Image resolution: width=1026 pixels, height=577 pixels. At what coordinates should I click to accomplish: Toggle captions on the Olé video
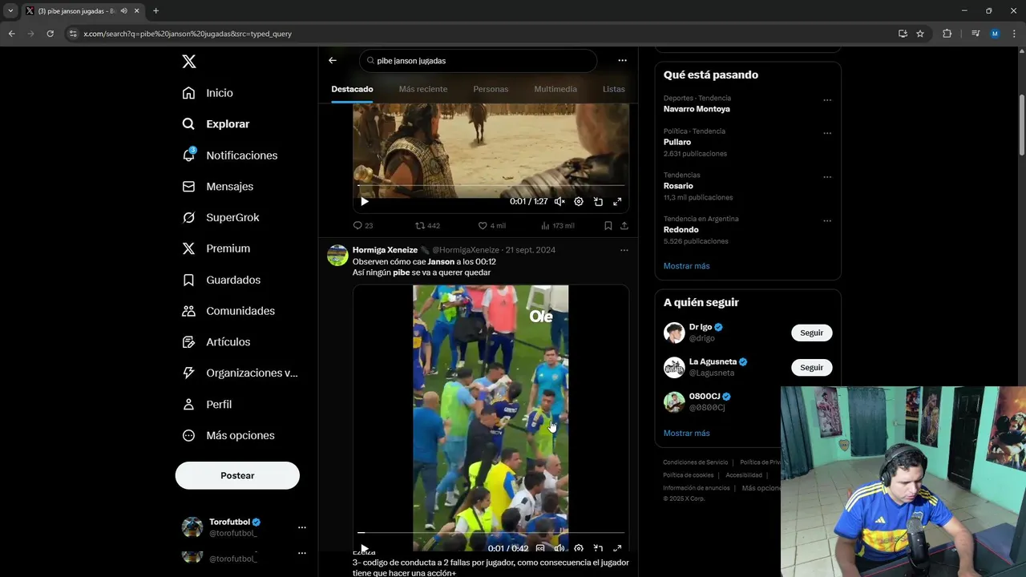[x=540, y=548]
